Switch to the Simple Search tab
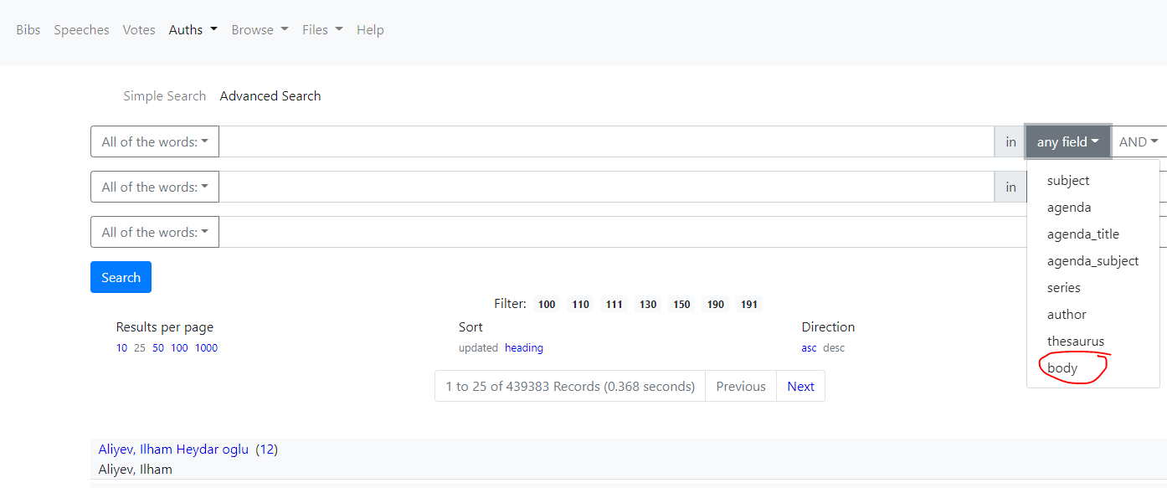1167x488 pixels. point(164,95)
